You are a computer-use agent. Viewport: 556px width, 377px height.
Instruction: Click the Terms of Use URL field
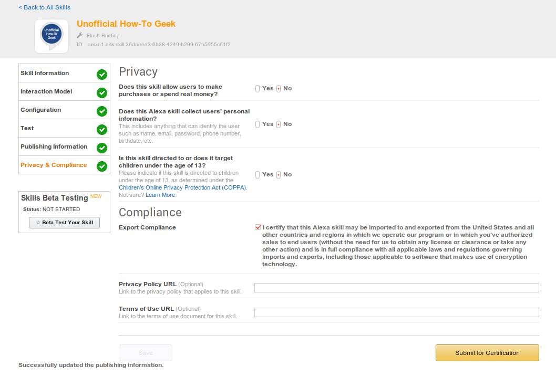pos(396,312)
